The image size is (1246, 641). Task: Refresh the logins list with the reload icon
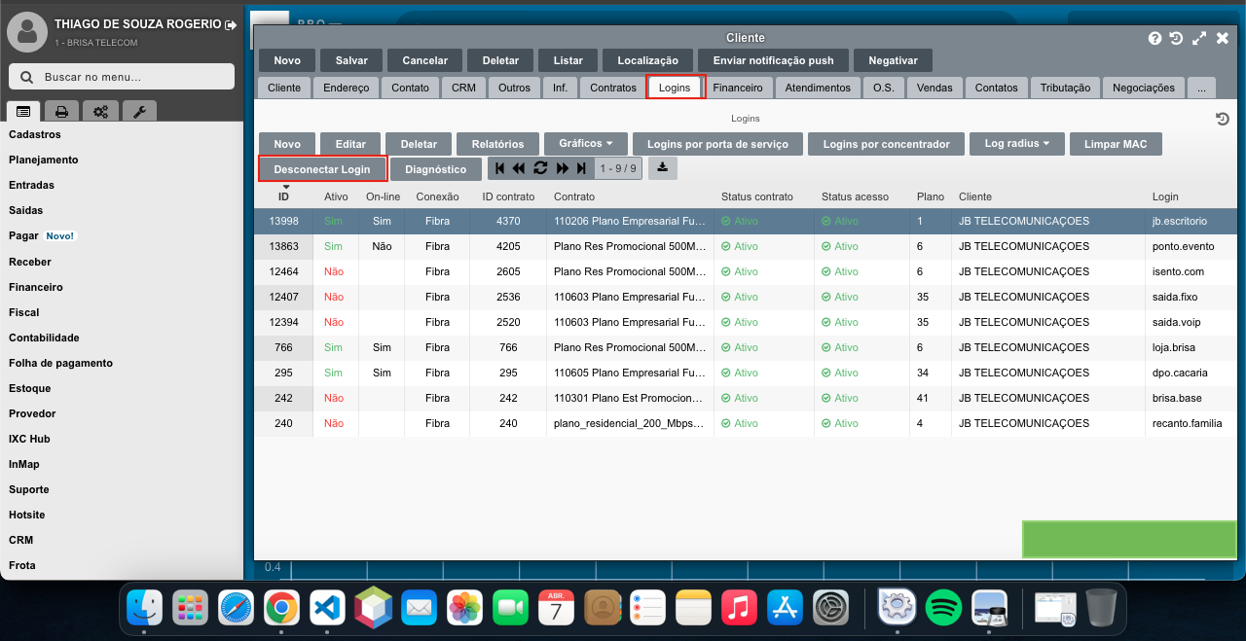click(540, 168)
